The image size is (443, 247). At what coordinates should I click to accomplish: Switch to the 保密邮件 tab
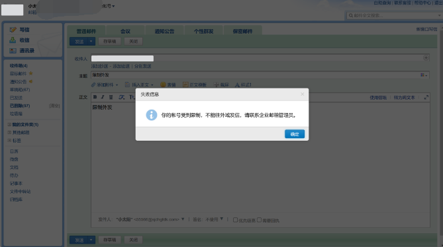(x=242, y=31)
